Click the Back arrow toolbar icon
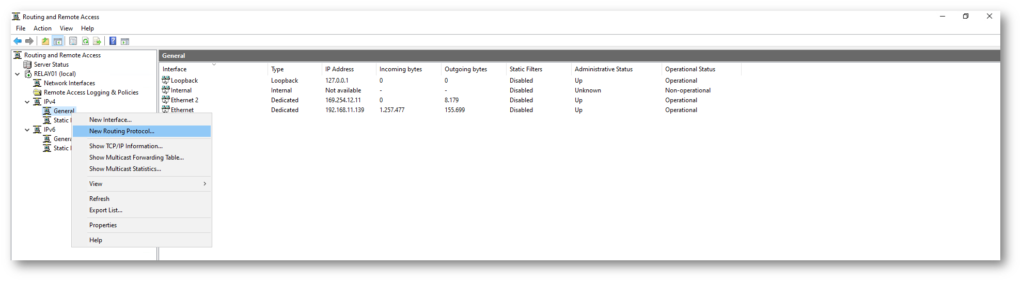This screenshot has width=1022, height=282. pos(18,41)
